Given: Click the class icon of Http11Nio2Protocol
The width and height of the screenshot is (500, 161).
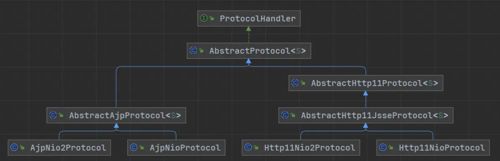Looking at the screenshot, I should point(248,147).
